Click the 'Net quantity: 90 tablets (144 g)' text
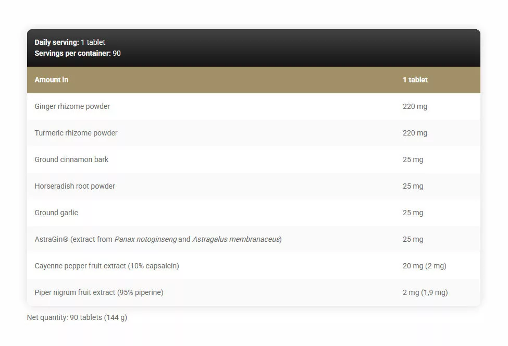The image size is (508, 346). click(77, 317)
